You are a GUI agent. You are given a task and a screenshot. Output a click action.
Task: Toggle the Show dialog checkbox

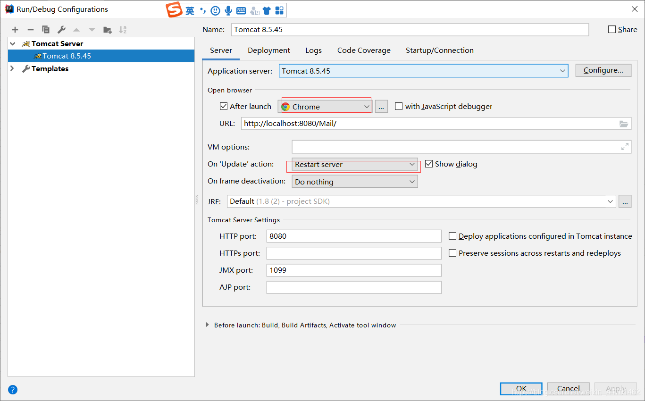[x=429, y=164]
